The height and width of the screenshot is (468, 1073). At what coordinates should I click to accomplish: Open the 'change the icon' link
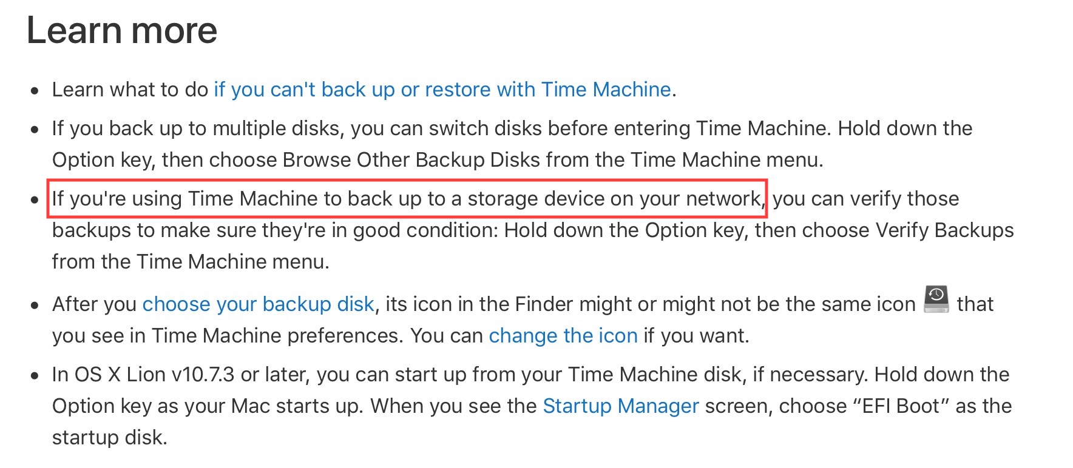[x=563, y=335]
